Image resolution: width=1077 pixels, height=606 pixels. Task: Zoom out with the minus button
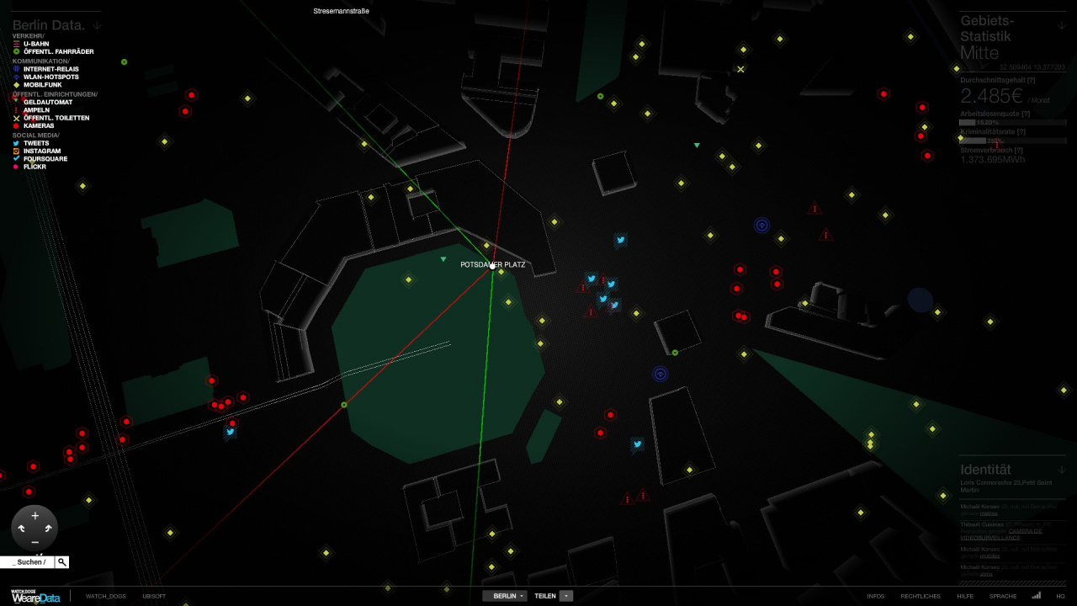tap(34, 542)
